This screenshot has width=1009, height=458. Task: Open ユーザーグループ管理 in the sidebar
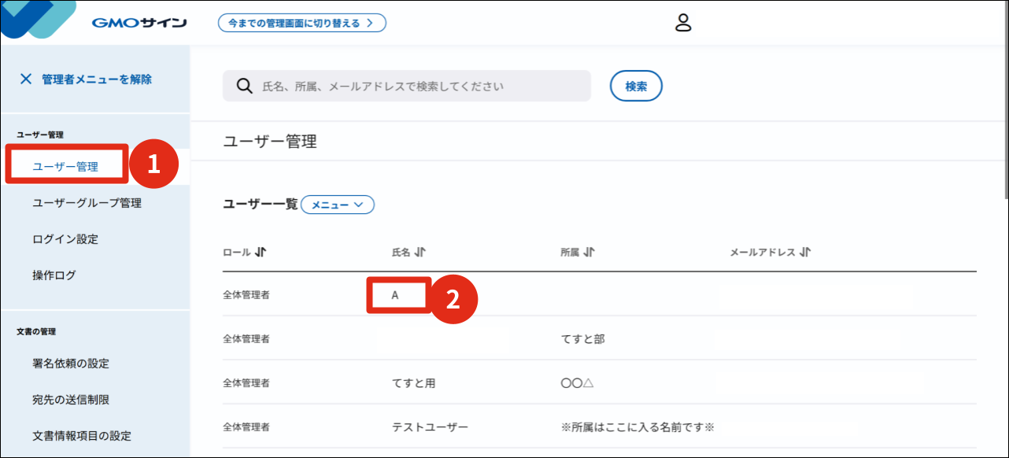point(87,203)
